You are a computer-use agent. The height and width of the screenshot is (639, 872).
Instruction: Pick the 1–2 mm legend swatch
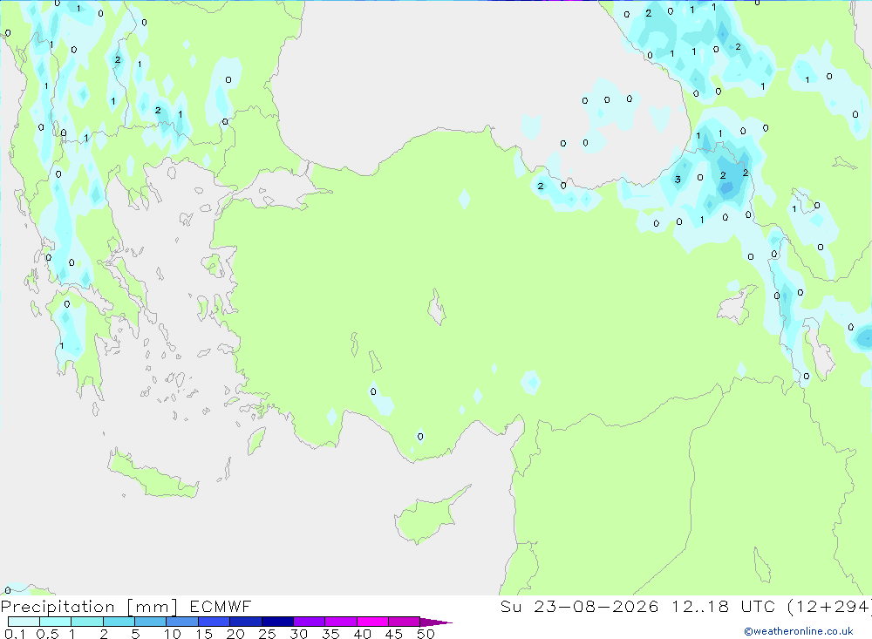pos(87,622)
